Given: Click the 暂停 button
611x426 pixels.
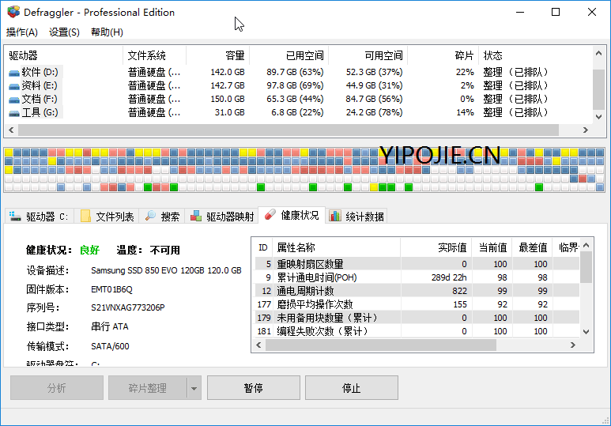Looking at the screenshot, I should point(253,388).
